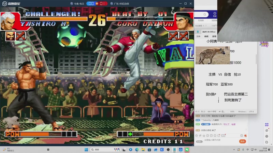The image size is (273, 153).
Task: Click the crown icon in the chat toolbar
Action: tap(204, 136)
